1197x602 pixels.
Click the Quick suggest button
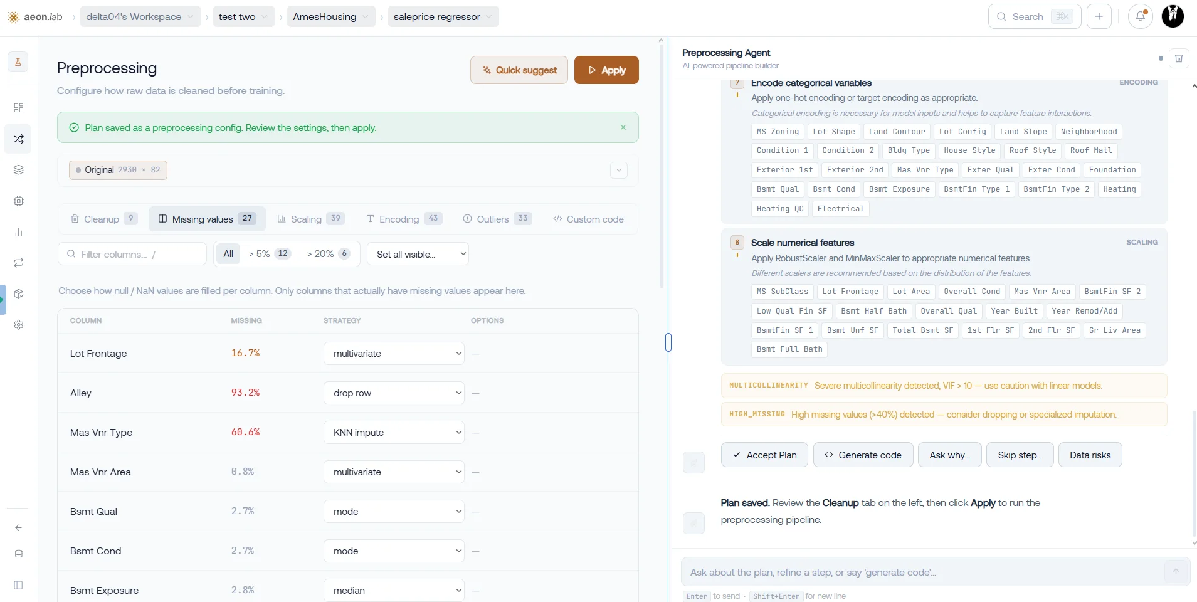click(x=519, y=70)
